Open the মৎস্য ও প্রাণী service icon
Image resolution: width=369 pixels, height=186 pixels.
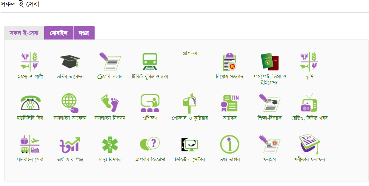click(30, 61)
